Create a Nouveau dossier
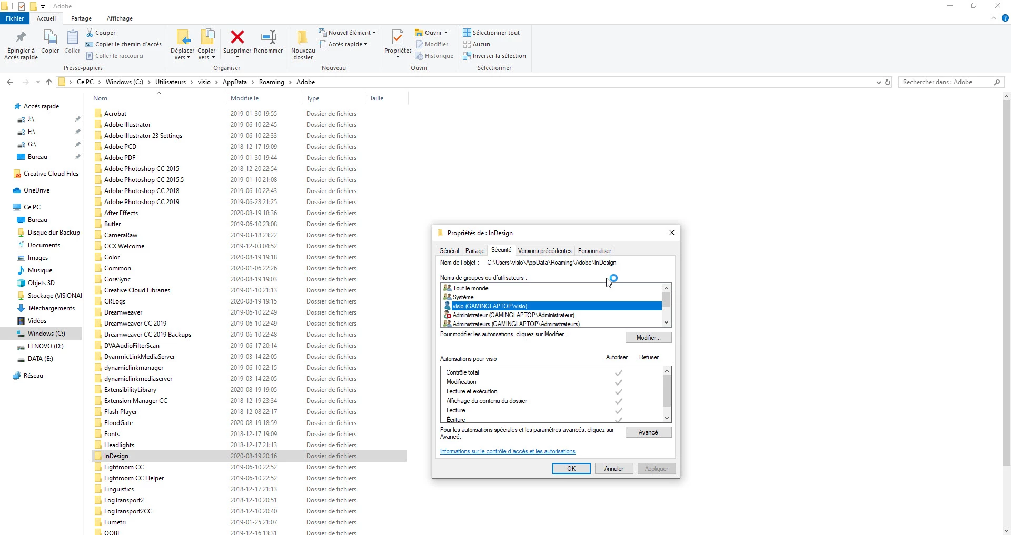Screen dimensions: 1011x535 click(303, 45)
